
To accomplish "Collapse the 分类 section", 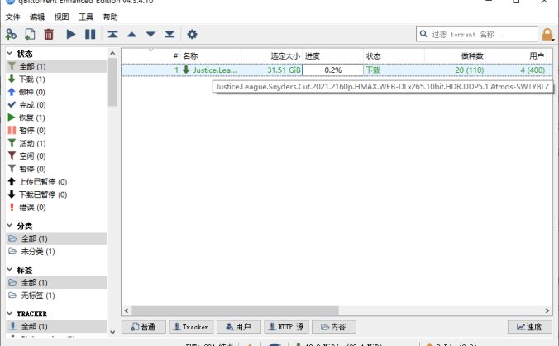I will click(x=10, y=225).
